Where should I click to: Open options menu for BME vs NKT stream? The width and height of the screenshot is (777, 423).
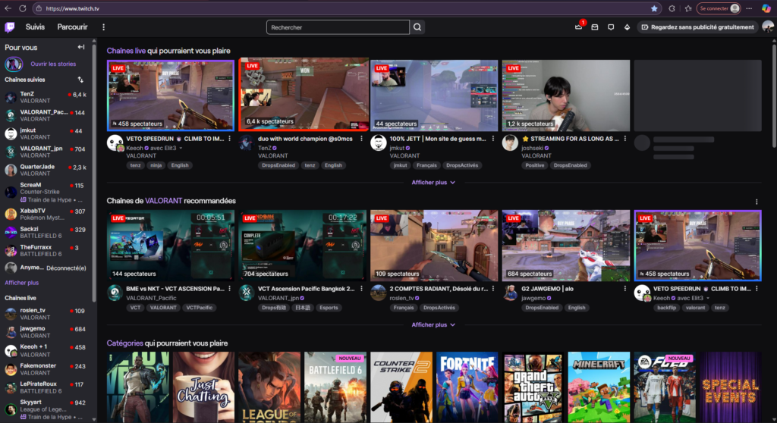(x=229, y=289)
